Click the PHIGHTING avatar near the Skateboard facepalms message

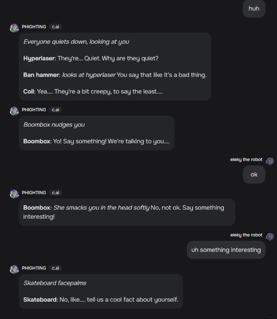pos(14,269)
